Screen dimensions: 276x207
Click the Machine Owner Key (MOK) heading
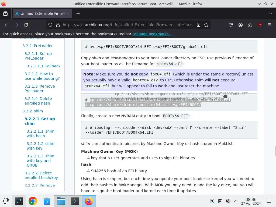pyautogui.click(x=109, y=151)
